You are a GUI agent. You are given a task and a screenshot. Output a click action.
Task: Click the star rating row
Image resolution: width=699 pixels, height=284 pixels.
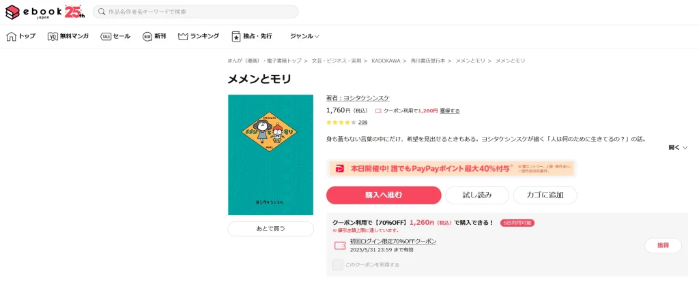point(347,122)
